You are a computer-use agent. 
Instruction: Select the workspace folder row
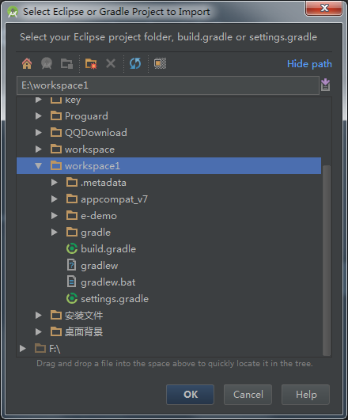point(168,149)
